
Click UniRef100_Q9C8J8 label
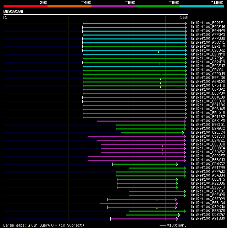click(x=208, y=101)
